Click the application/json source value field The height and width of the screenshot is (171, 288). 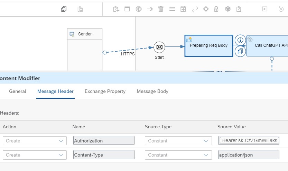coord(249,155)
